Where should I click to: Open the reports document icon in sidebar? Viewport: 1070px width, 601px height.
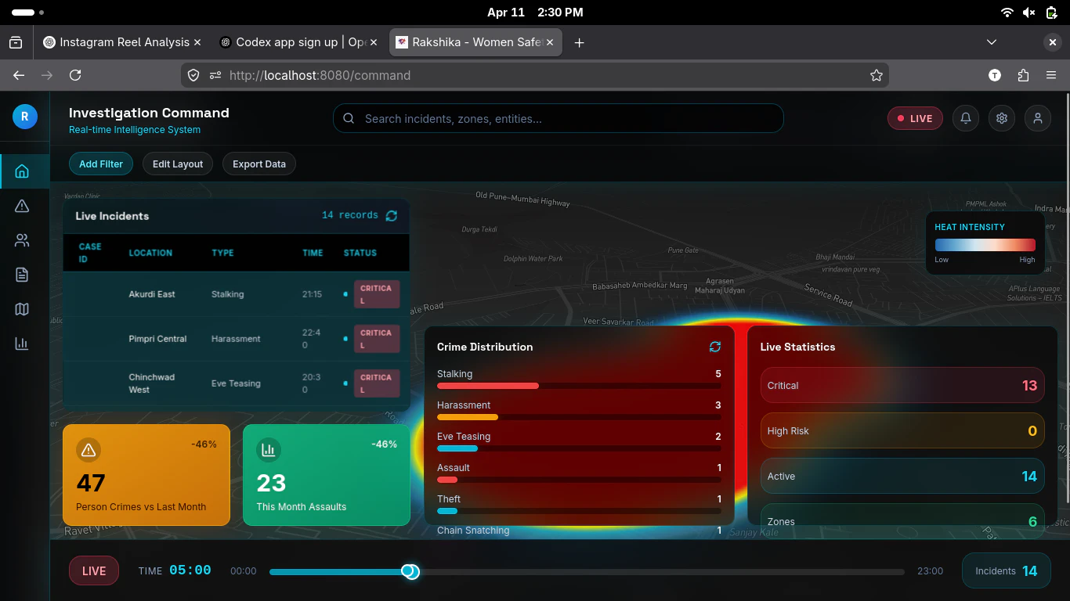pos(22,275)
